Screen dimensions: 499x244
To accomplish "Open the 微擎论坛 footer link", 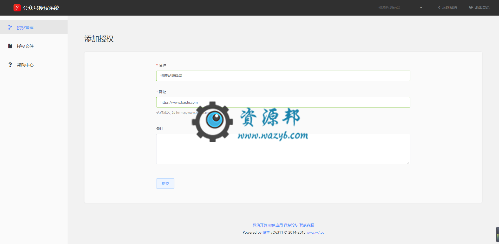I will click(291, 225).
